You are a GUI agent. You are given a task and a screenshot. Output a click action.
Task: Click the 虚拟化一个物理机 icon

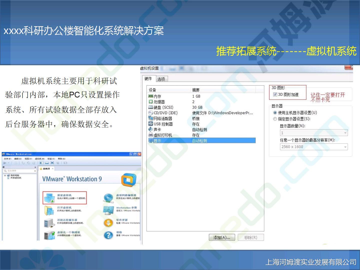pyautogui.click(x=49, y=235)
